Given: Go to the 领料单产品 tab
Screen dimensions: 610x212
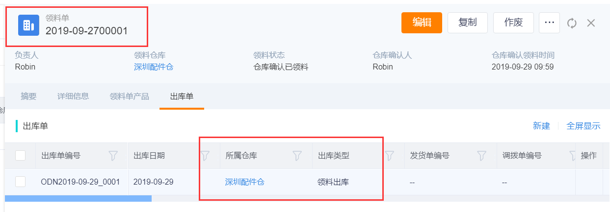Looking at the screenshot, I should [x=130, y=96].
